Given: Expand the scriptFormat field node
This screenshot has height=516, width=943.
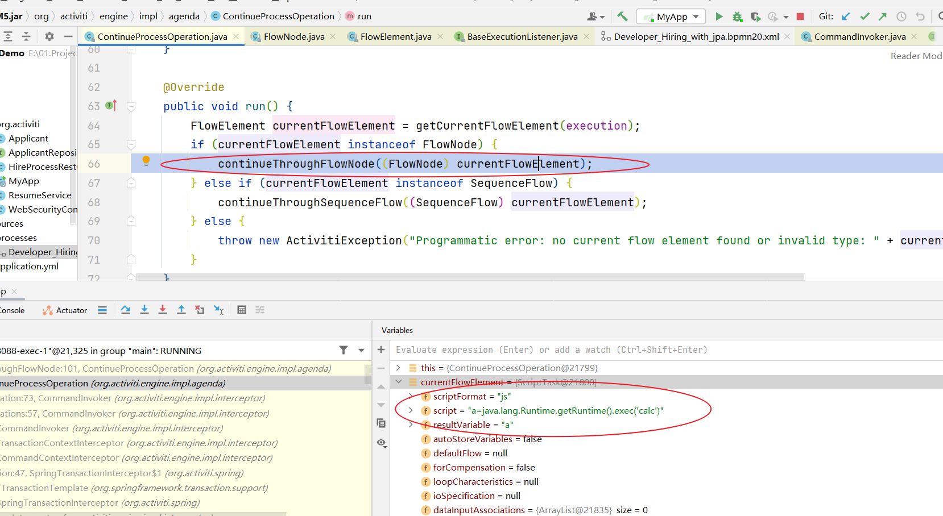Looking at the screenshot, I should point(411,396).
